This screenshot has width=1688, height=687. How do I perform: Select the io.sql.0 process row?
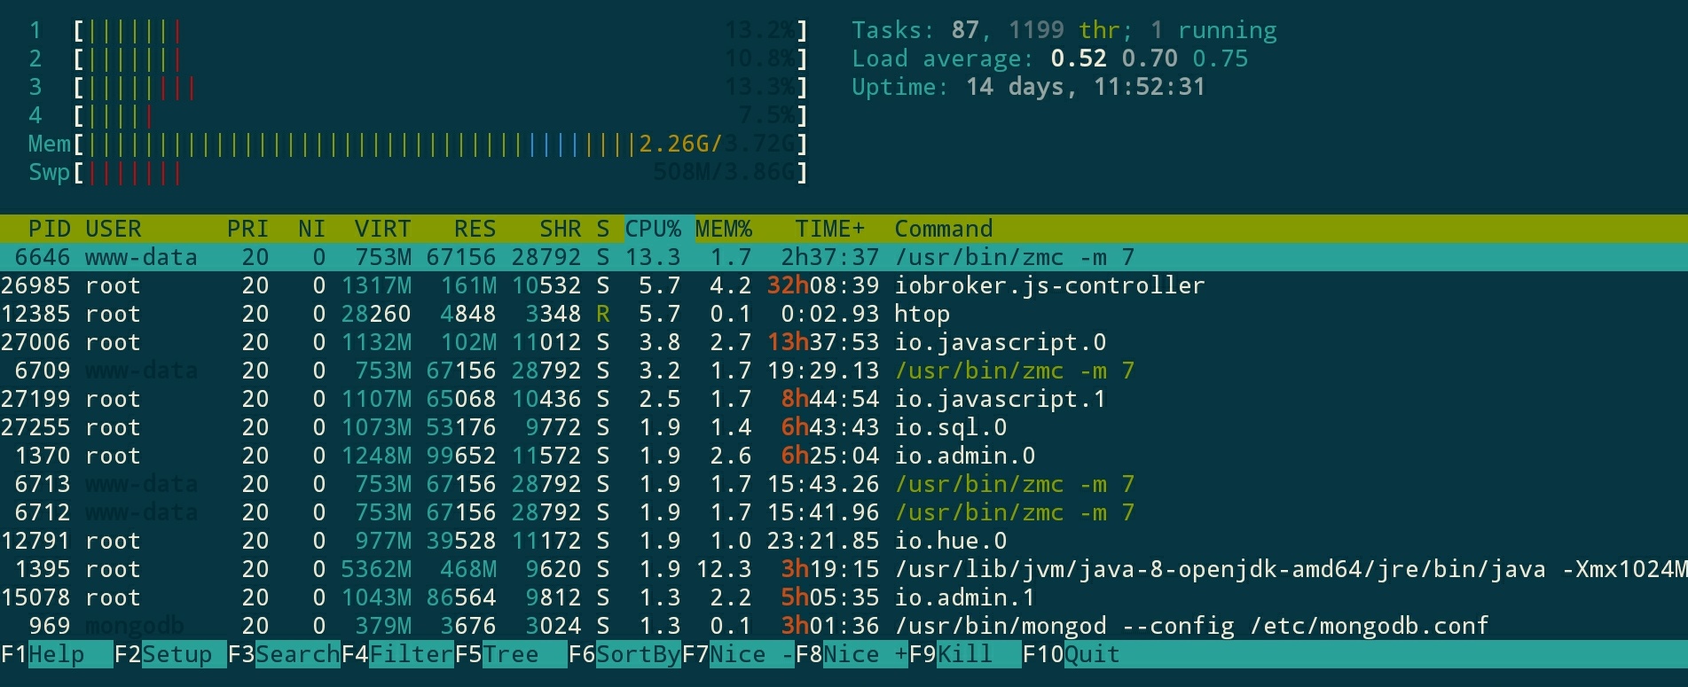(844, 427)
